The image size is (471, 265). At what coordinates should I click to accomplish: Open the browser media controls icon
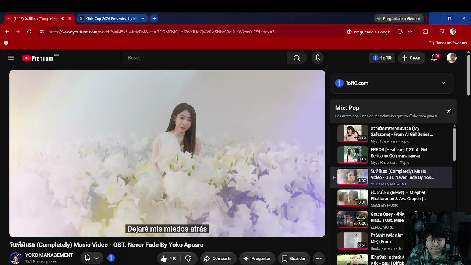click(x=442, y=32)
